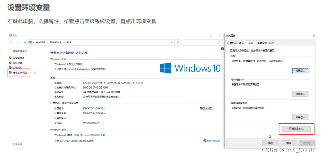Expand the address bar history dropdown
Image resolution: width=321 pixels, height=156 pixels.
(172, 43)
